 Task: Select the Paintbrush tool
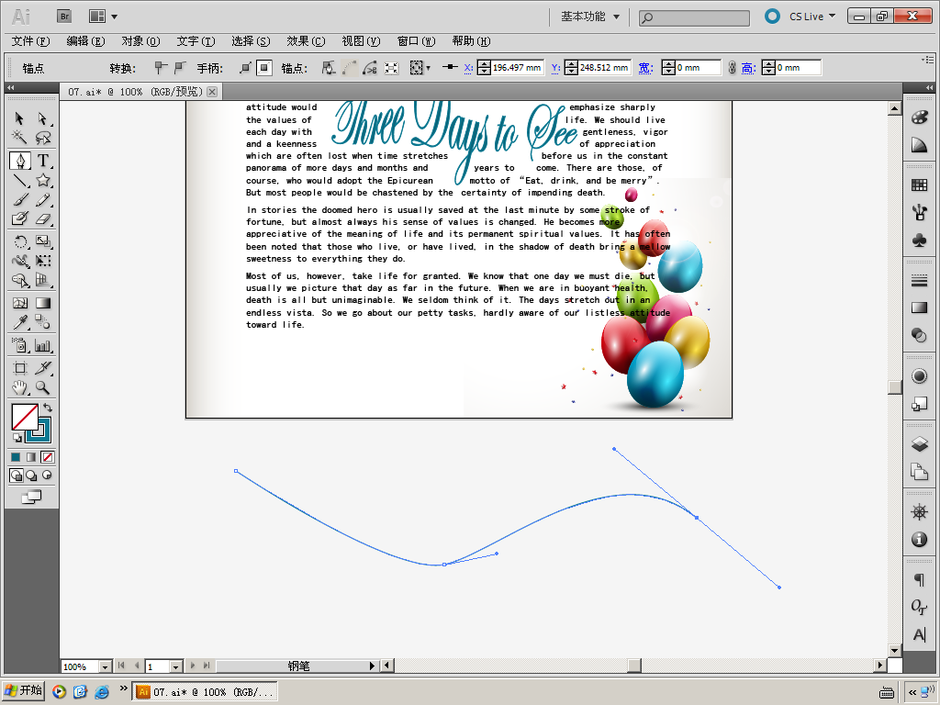pyautogui.click(x=20, y=199)
